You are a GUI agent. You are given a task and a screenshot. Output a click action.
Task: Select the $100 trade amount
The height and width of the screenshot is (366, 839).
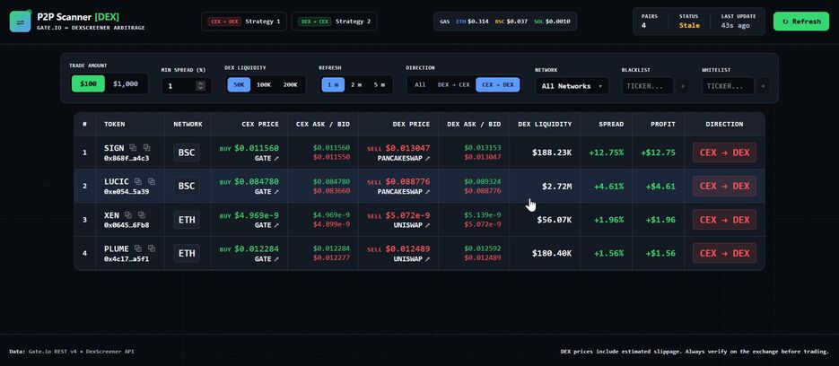point(88,84)
